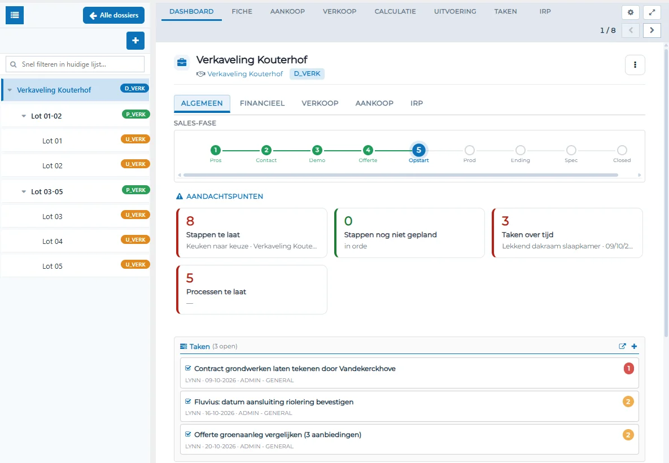Open the settings gear icon
Screen dimensions: 669x463
(x=630, y=12)
